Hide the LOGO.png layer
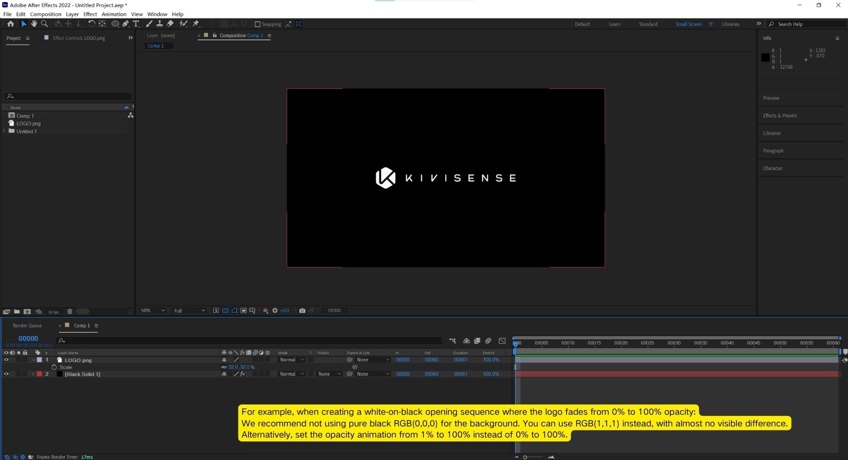This screenshot has width=848, height=460. (6, 360)
